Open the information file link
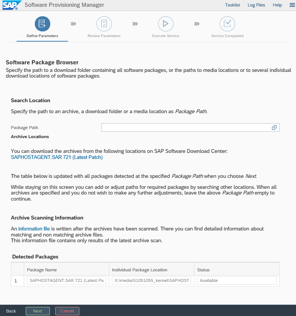 tap(34, 229)
